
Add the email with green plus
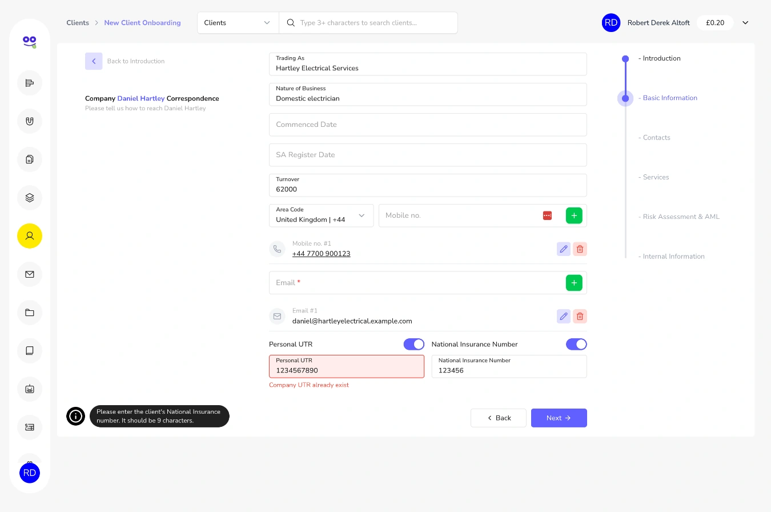click(574, 283)
